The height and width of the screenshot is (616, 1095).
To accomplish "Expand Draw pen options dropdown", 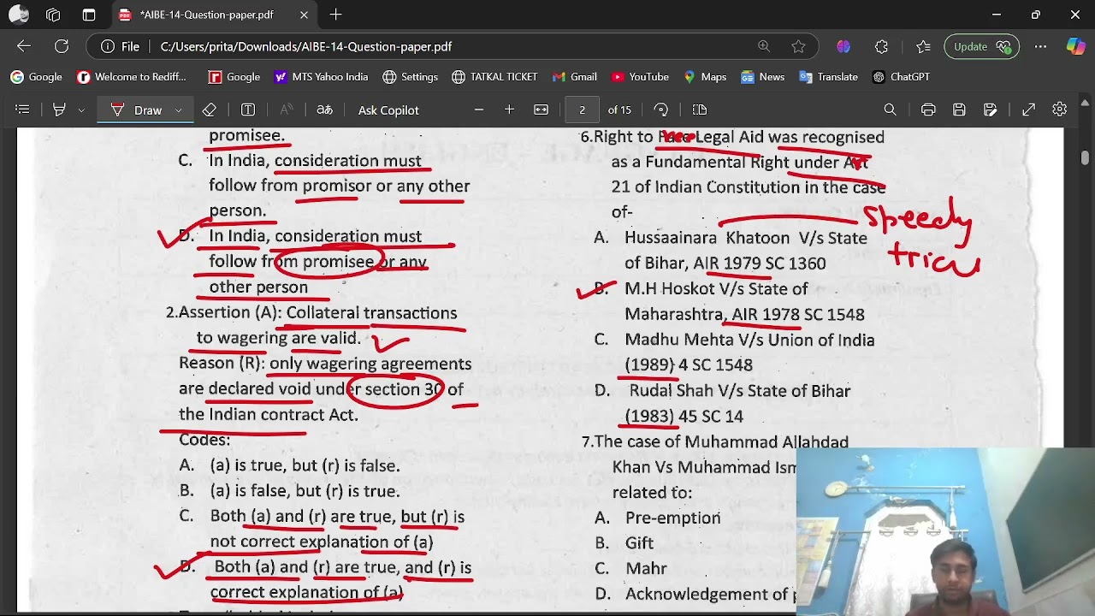I will tap(178, 110).
